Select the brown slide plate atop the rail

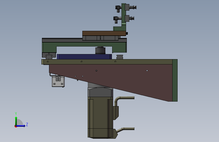pos(104,33)
